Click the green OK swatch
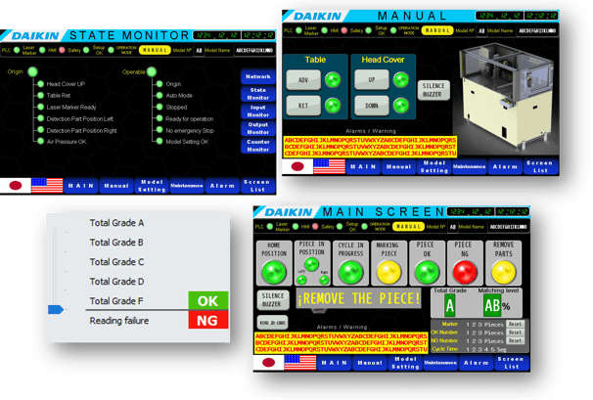This screenshot has height=400, width=593. point(208,301)
